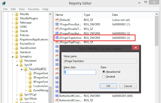Viewport: 161px width, 103px height.
Task: Select the 4FingerGest folder icon
Action: click(x=30, y=82)
